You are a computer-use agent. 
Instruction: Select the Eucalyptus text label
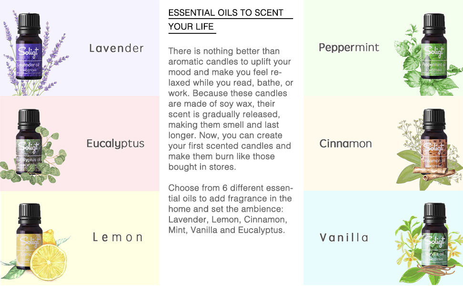point(116,143)
